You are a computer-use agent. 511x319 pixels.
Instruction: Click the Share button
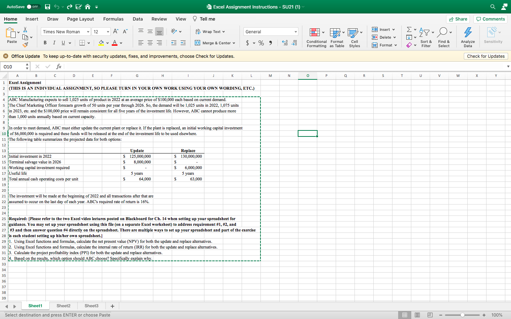tap(458, 19)
